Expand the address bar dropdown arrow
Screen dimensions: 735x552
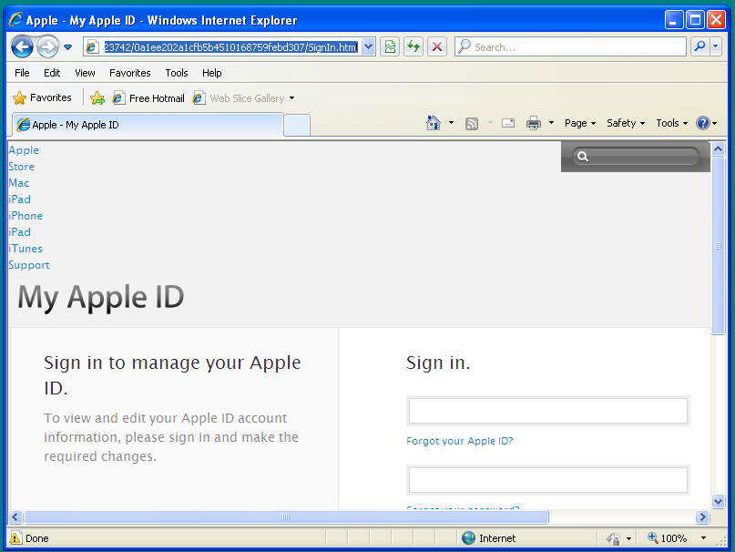point(369,46)
